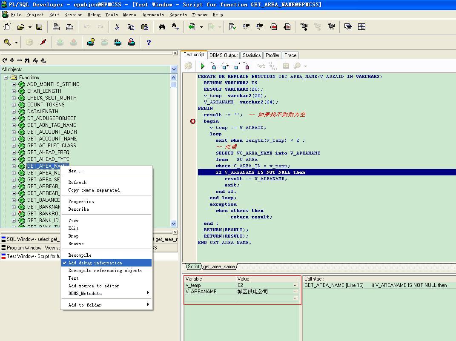Click the key Log on icon
The width and height of the screenshot is (456, 341).
pyautogui.click(x=7, y=42)
